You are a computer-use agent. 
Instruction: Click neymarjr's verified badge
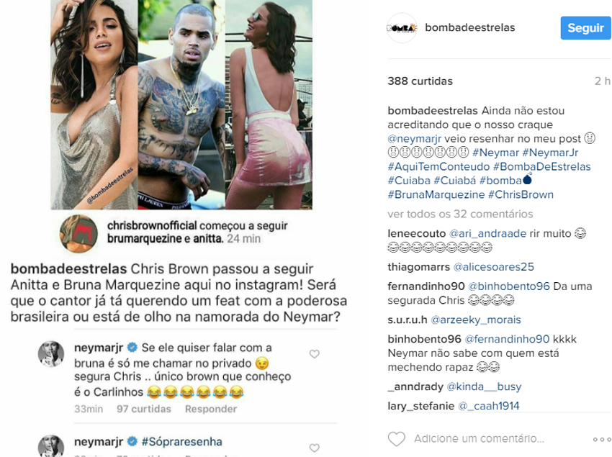132,347
